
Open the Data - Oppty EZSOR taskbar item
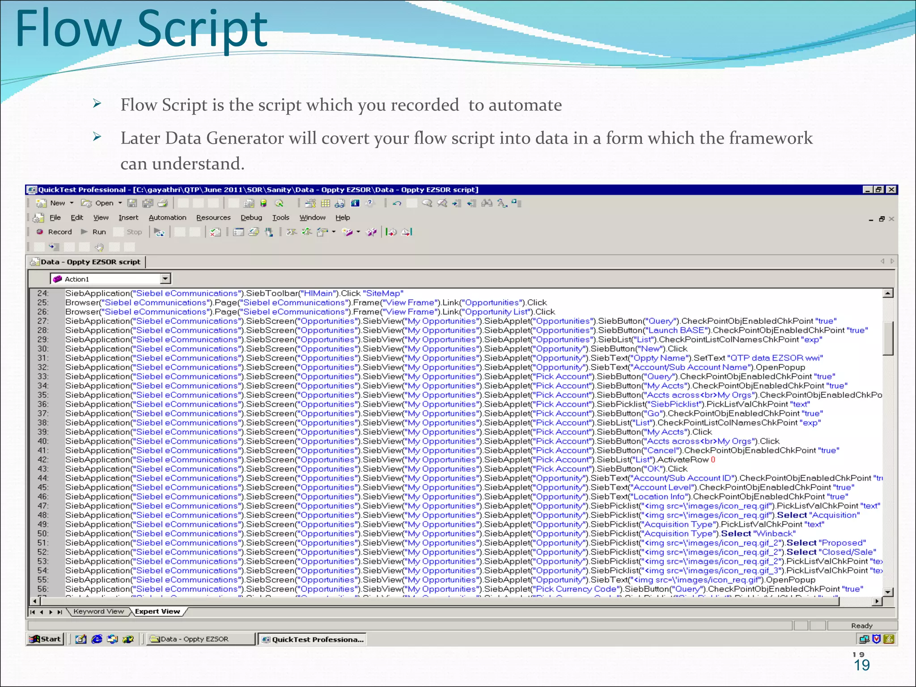click(202, 639)
